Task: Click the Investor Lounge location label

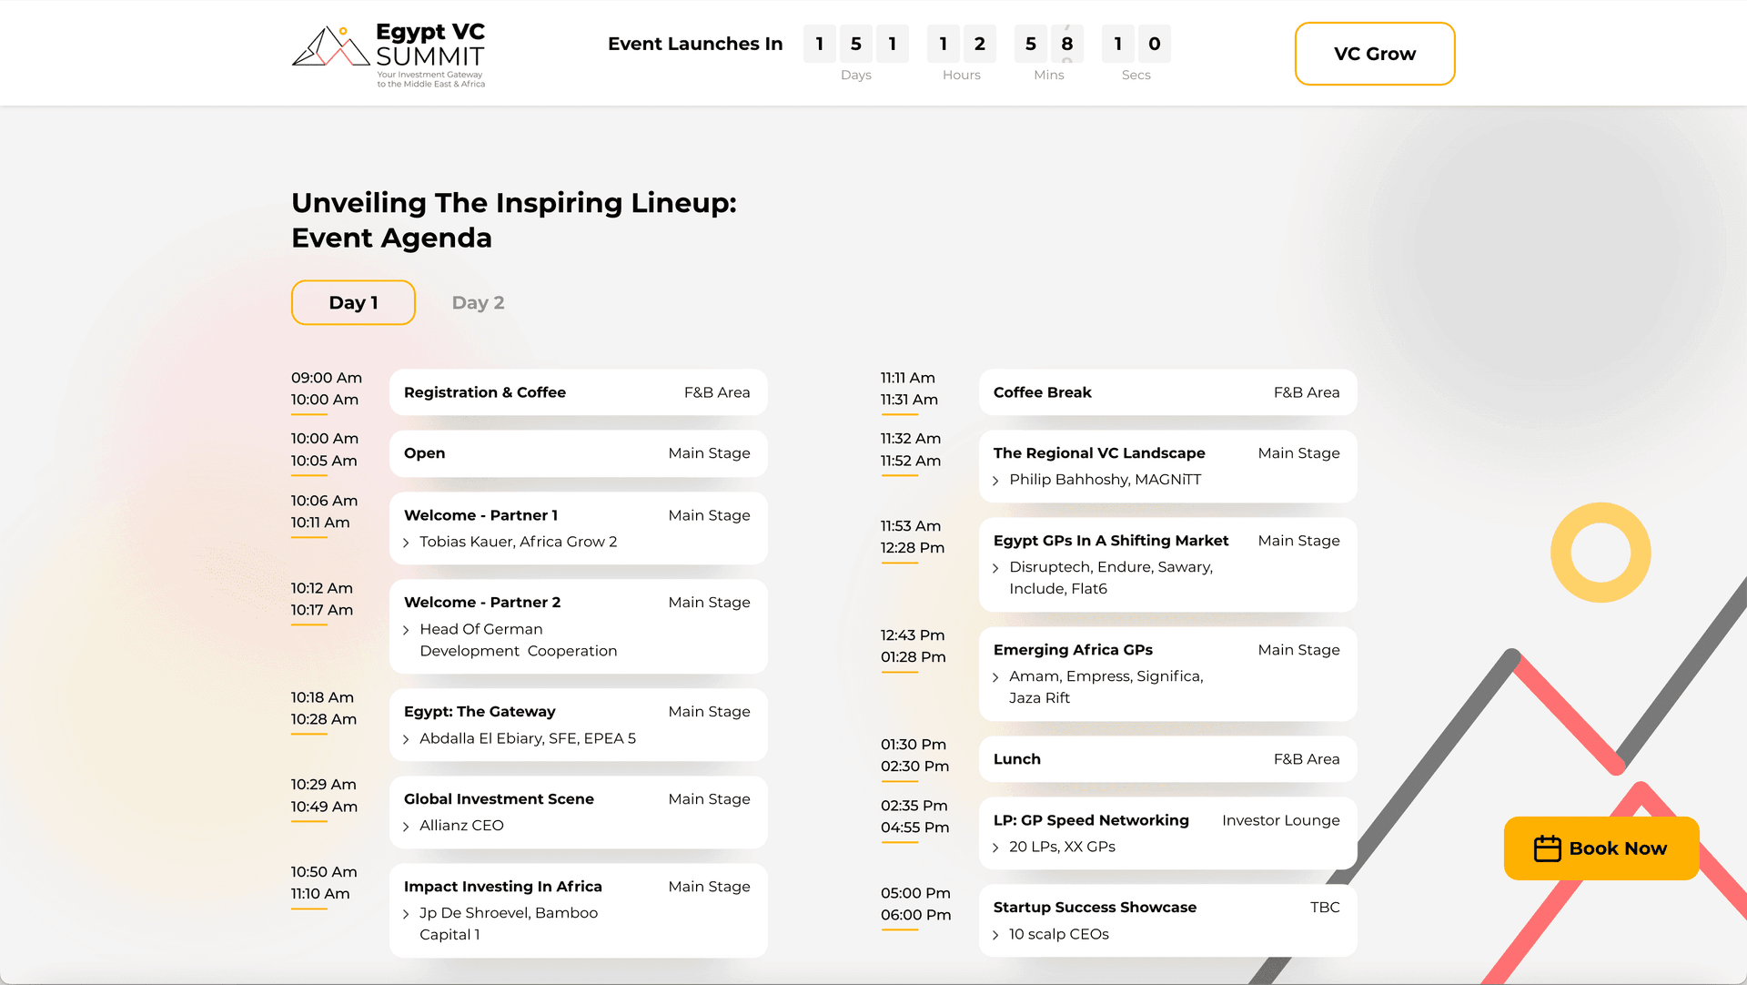Action: coord(1280,820)
